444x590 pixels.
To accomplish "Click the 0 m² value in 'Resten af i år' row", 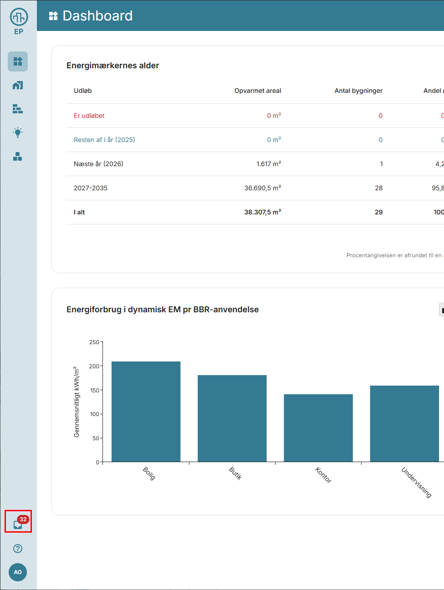I will pos(274,140).
